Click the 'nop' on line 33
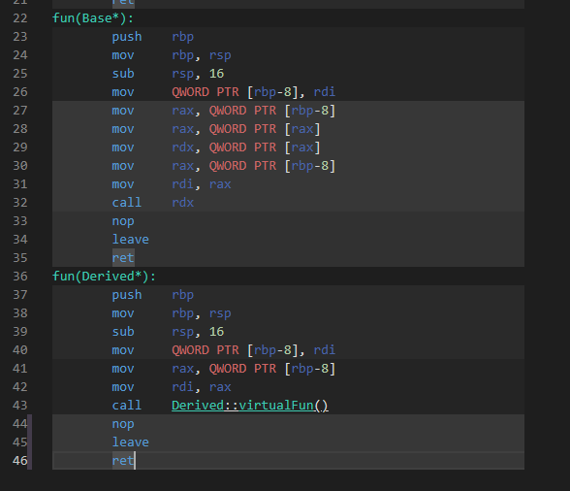Image resolution: width=570 pixels, height=491 pixels. click(123, 221)
